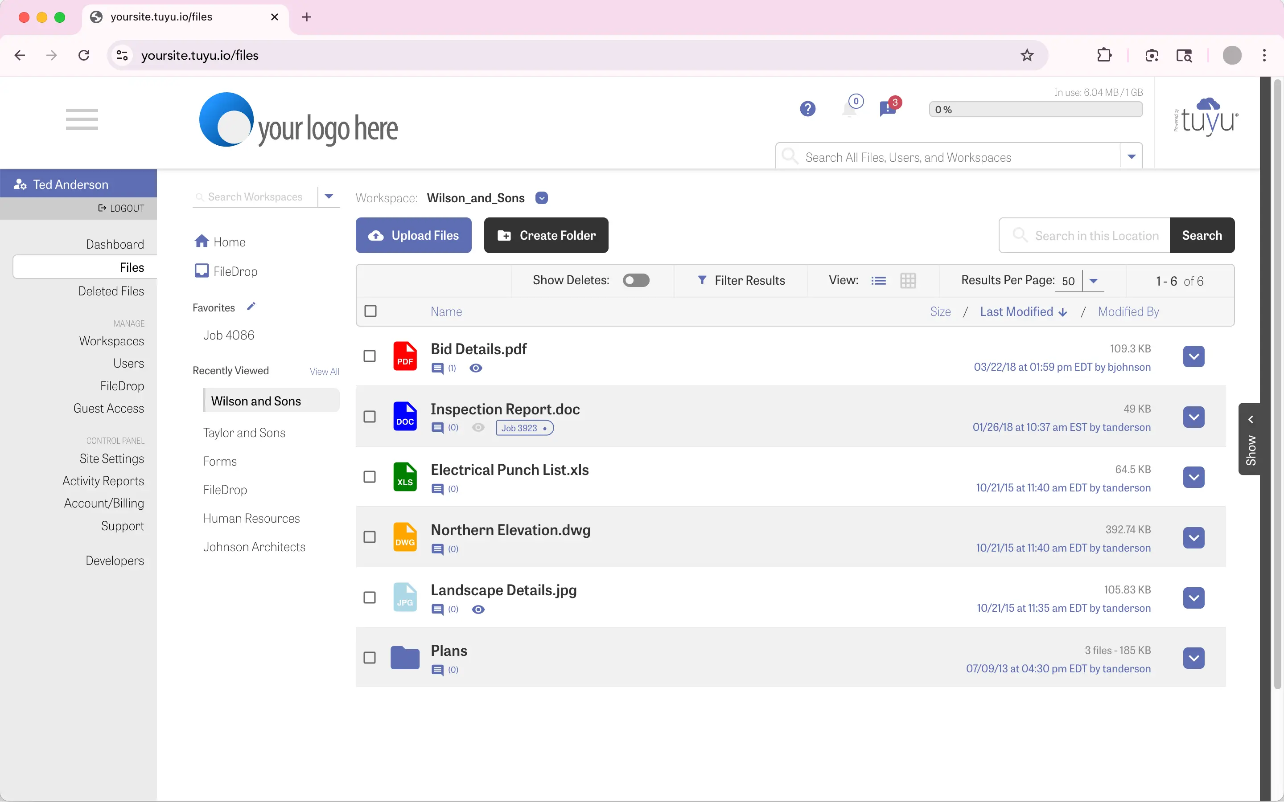Go to Deleted Files in sidebar
The width and height of the screenshot is (1284, 802).
111,291
